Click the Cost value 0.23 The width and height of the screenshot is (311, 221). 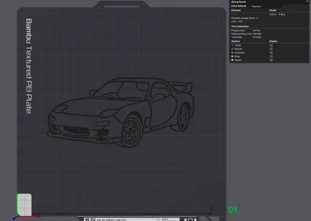pos(240,21)
